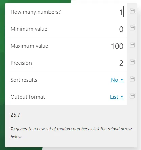Click save icon beside Sort results

tap(132, 79)
